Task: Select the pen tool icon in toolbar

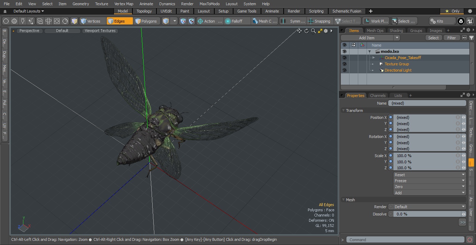Action: pyautogui.click(x=23, y=21)
